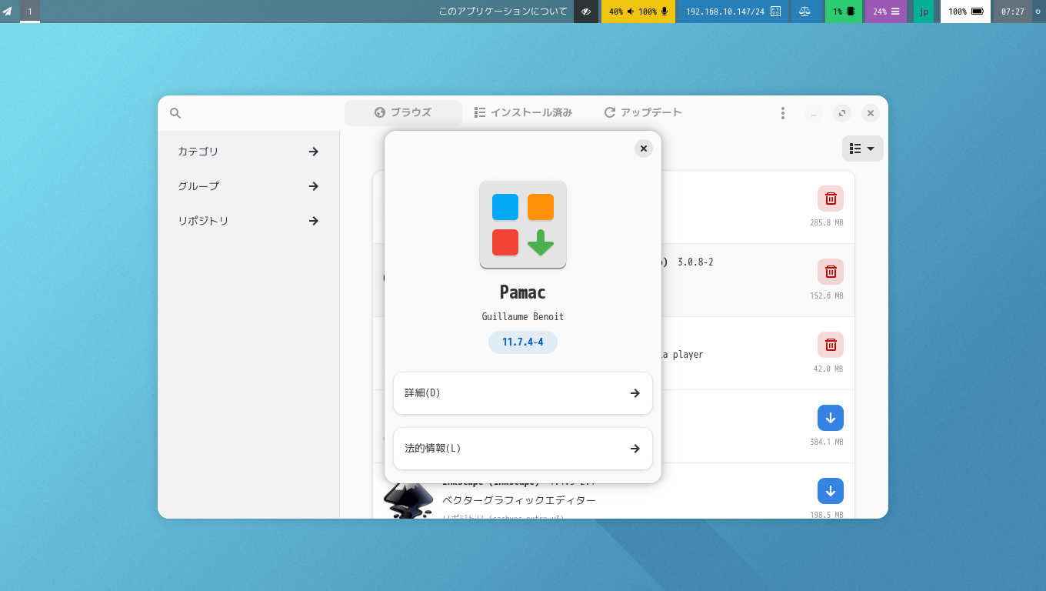Open the リポジトリ sidebar section
Viewport: 1046px width, 591px height.
[248, 221]
